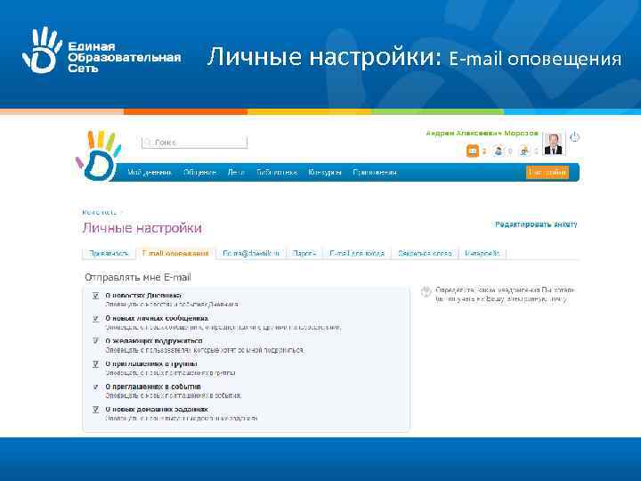Click the label О желающих подружиться
Viewport: 641px width, 481px height.
154,340
